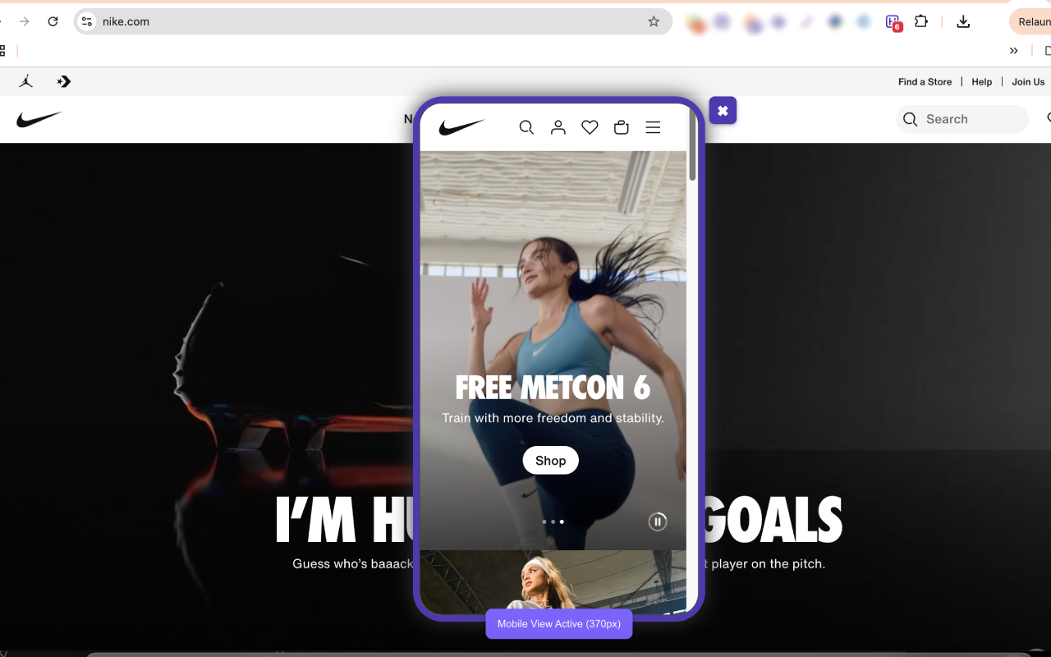1051x657 pixels.
Task: Open the Help menu link
Action: click(x=982, y=81)
